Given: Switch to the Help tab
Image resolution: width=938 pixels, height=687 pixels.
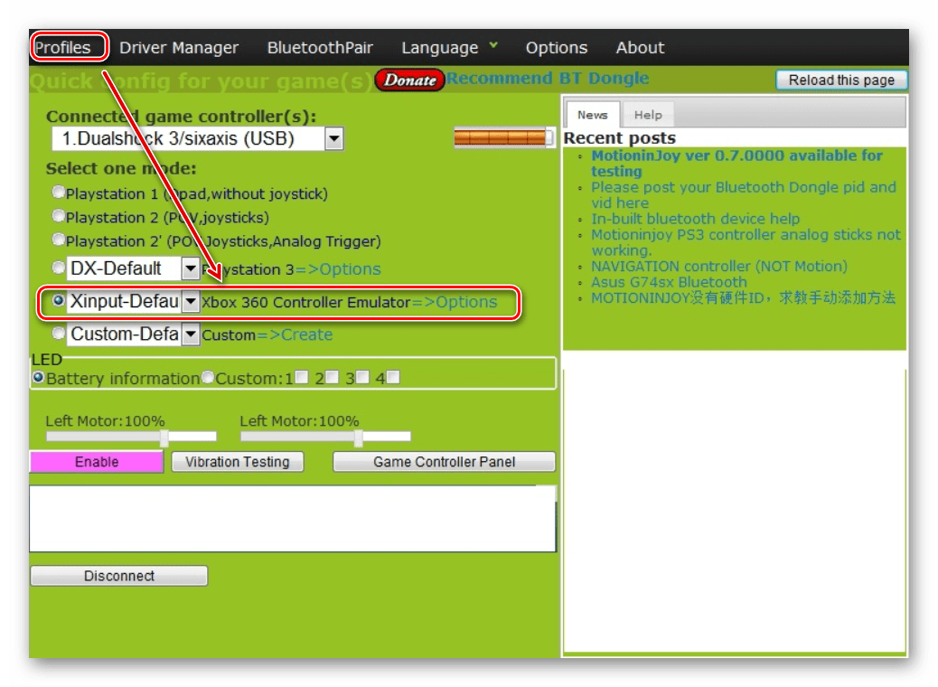Looking at the screenshot, I should point(647,115).
